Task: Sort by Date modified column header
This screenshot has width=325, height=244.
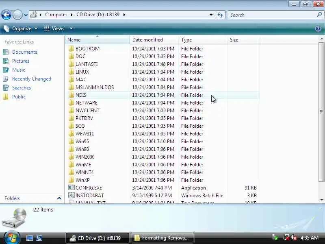Action: pos(154,40)
